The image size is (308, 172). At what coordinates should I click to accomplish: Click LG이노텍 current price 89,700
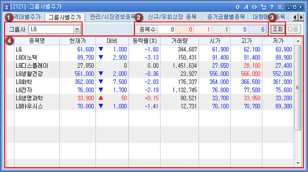[x=86, y=57]
